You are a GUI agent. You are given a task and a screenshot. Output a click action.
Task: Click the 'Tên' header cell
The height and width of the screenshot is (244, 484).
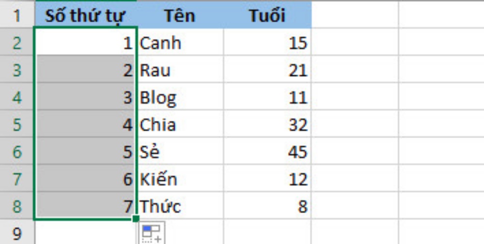click(180, 16)
